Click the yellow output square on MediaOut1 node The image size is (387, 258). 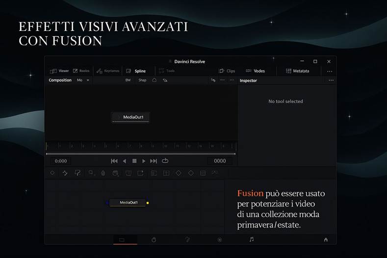pyautogui.click(x=148, y=203)
